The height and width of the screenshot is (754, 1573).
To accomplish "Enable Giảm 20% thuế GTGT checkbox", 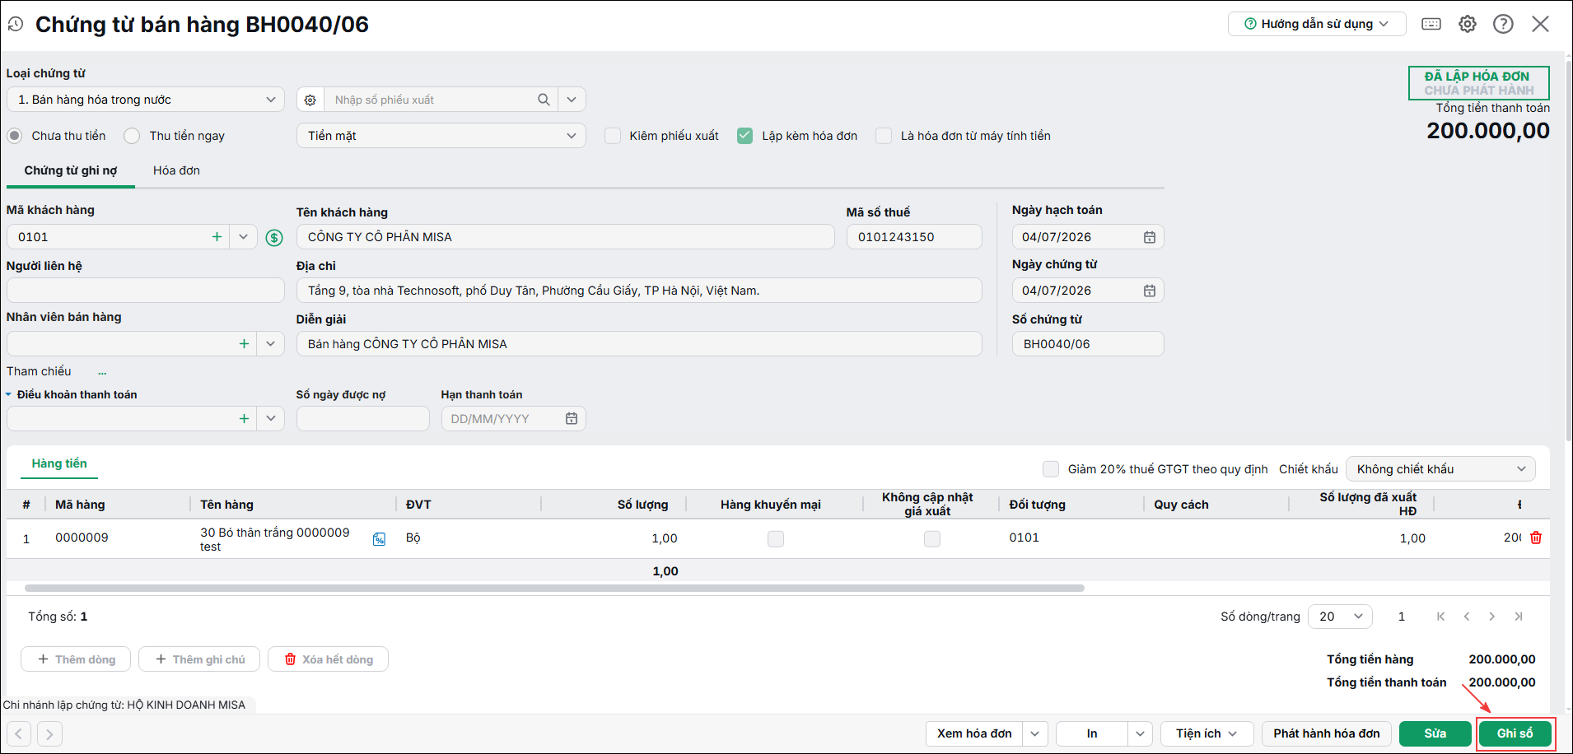I will pos(1051,469).
